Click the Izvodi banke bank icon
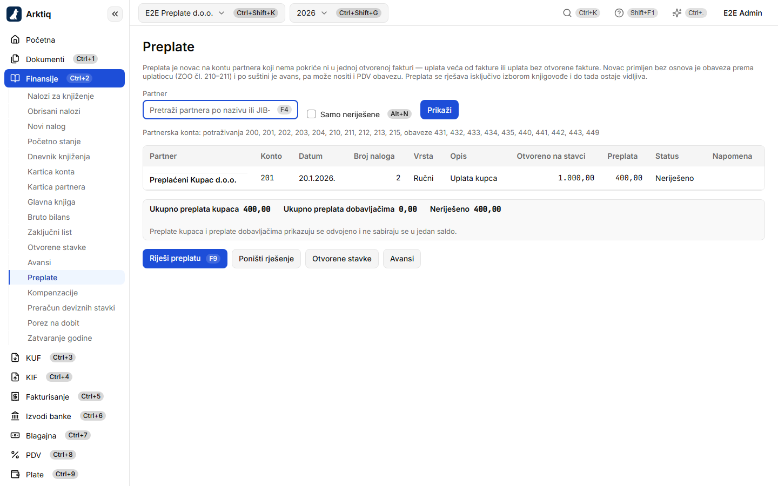Image resolution: width=778 pixels, height=486 pixels. tap(15, 416)
